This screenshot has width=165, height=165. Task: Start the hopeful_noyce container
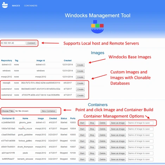click(82, 129)
